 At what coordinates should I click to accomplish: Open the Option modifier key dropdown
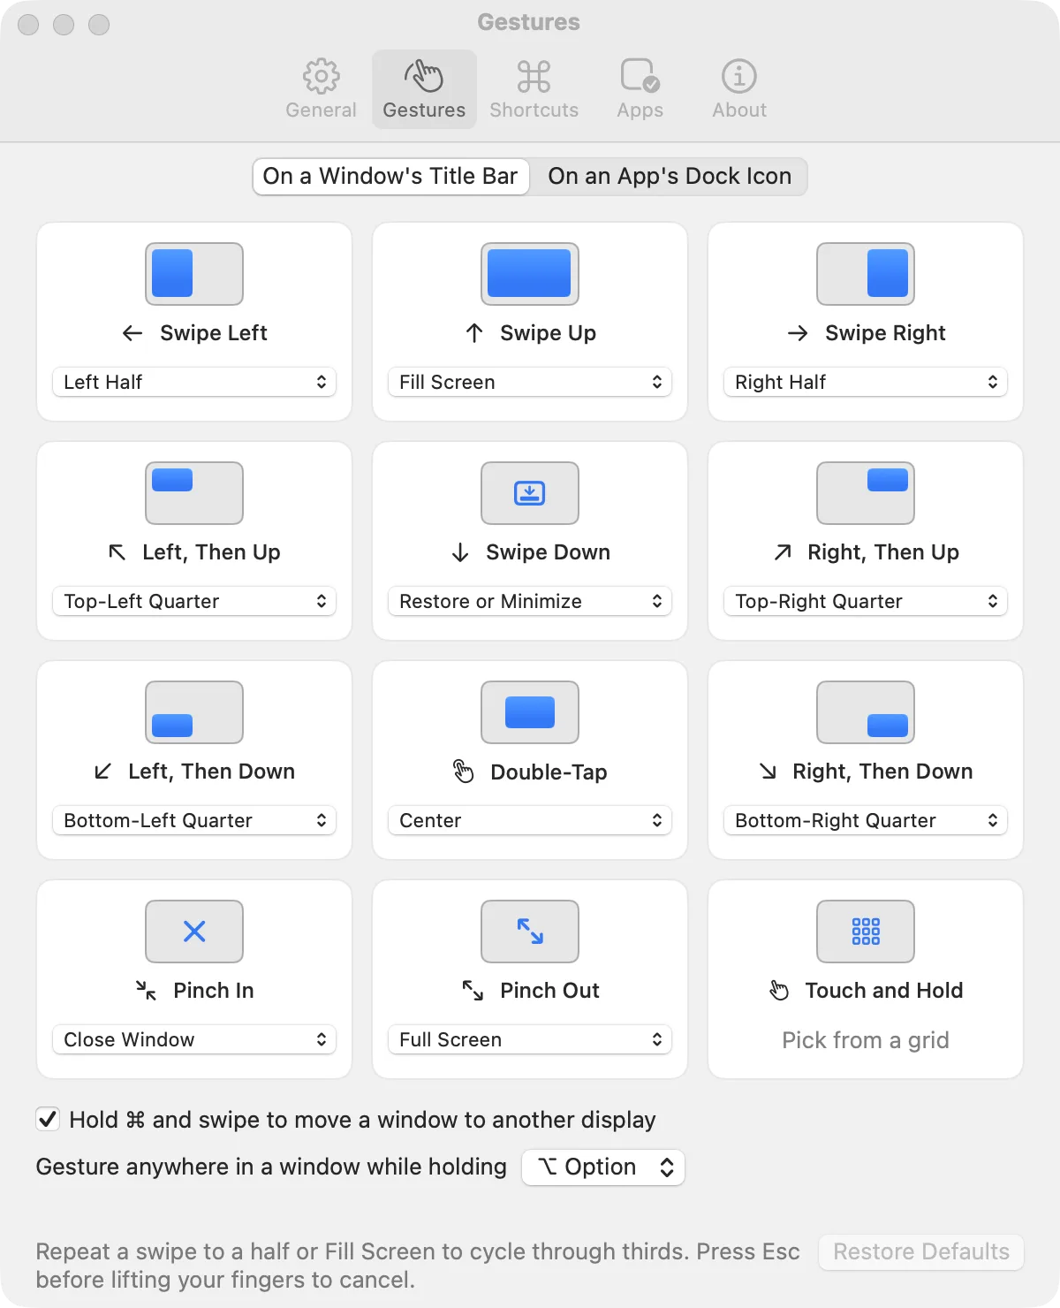pyautogui.click(x=603, y=1167)
